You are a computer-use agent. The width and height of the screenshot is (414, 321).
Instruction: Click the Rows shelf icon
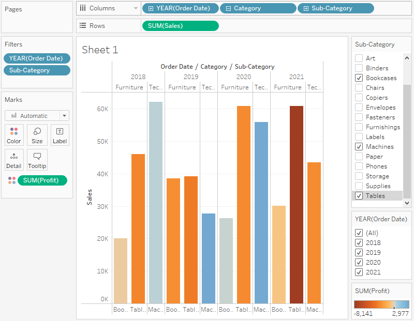click(x=83, y=26)
